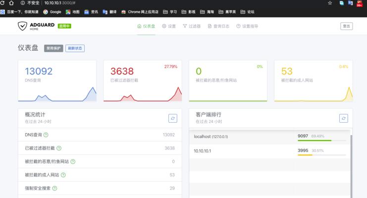Go to browser home page icon
Image resolution: width=367 pixels, height=198 pixels.
tap(11, 3)
